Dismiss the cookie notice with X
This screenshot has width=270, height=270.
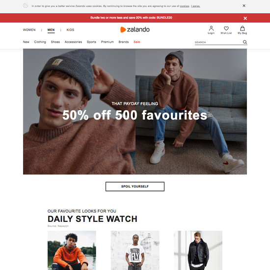244,6
